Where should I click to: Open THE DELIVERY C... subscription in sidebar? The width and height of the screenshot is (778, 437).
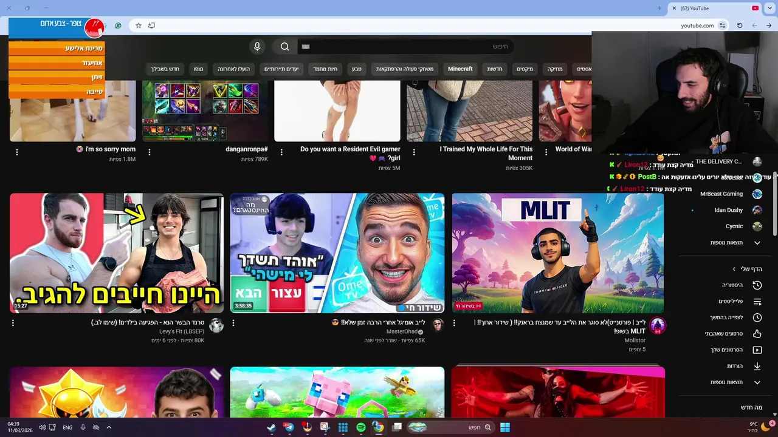(718, 161)
